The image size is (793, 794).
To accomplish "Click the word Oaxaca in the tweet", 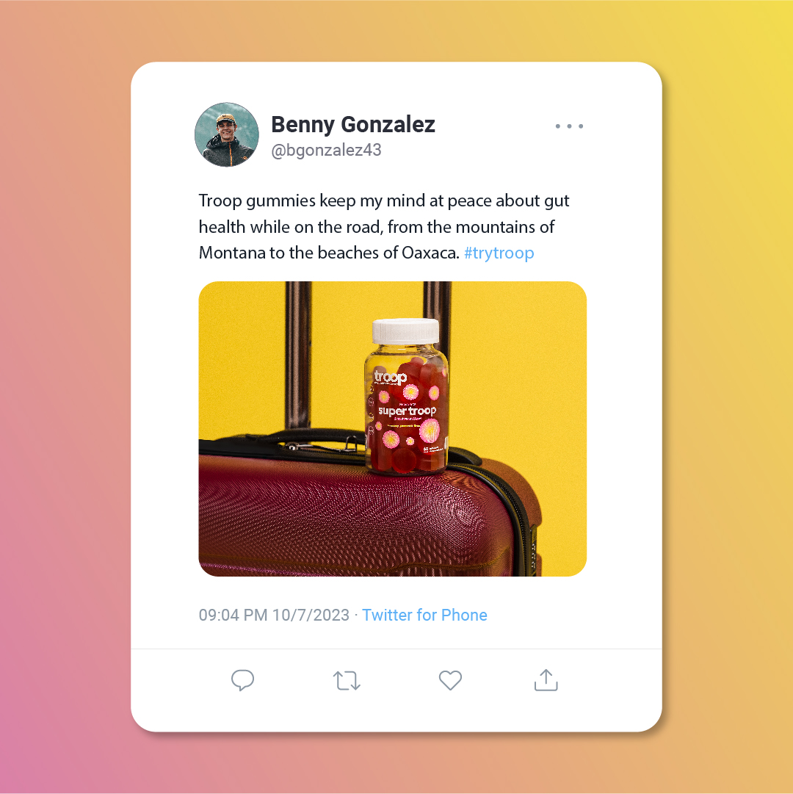I will [430, 253].
